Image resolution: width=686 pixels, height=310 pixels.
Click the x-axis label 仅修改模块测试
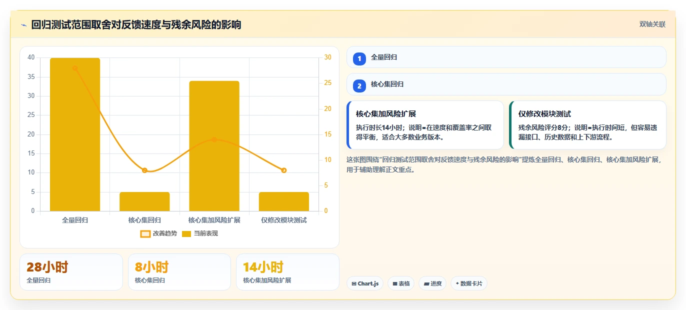tap(283, 220)
